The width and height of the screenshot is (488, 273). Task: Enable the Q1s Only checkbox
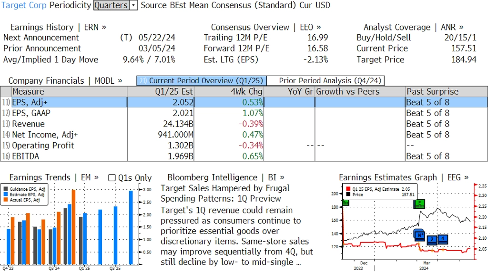pyautogui.click(x=112, y=178)
